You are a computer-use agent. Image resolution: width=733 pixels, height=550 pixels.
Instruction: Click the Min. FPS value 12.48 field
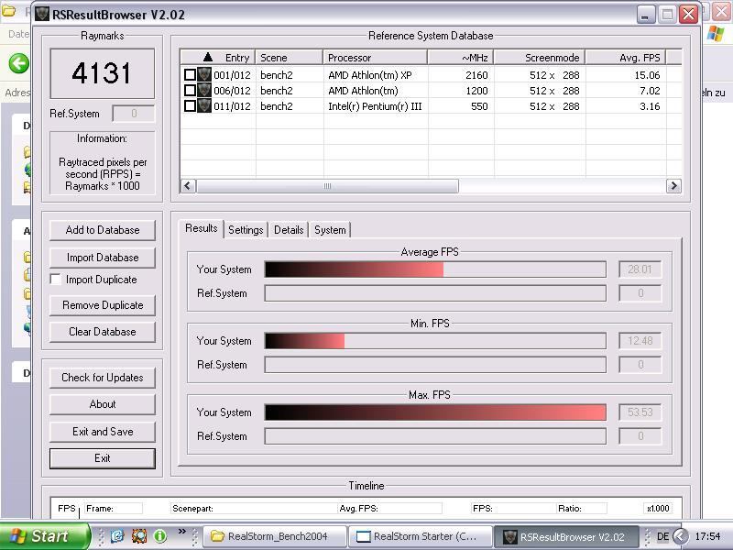point(640,341)
